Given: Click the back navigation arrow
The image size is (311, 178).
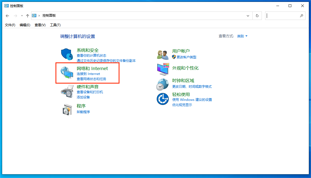Looking at the screenshot, I should tap(7, 16).
